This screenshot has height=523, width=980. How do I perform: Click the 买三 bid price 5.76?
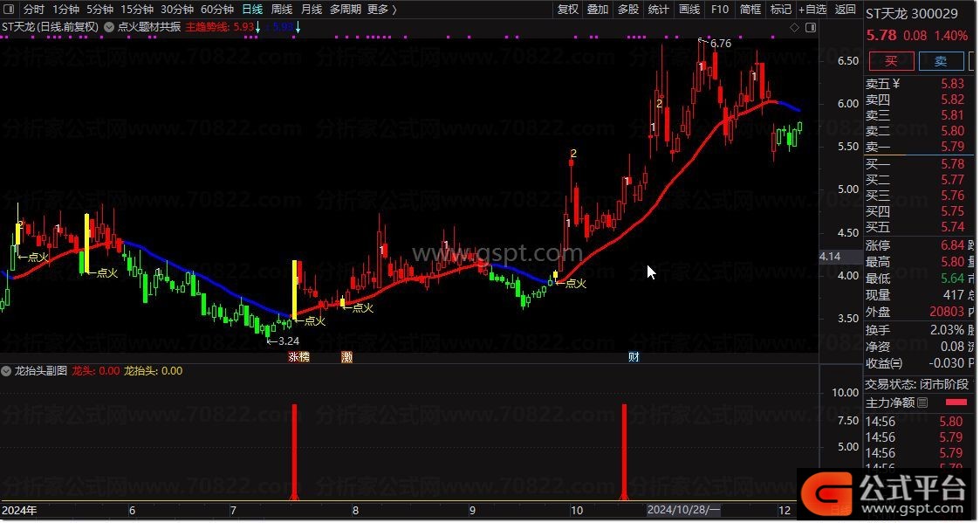pyautogui.click(x=952, y=196)
